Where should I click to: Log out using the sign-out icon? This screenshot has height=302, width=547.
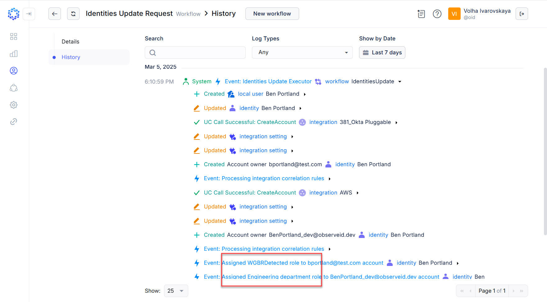tap(522, 14)
